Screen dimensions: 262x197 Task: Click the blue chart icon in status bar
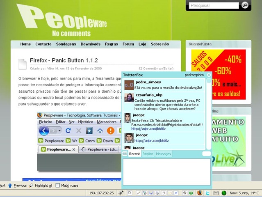point(176,193)
